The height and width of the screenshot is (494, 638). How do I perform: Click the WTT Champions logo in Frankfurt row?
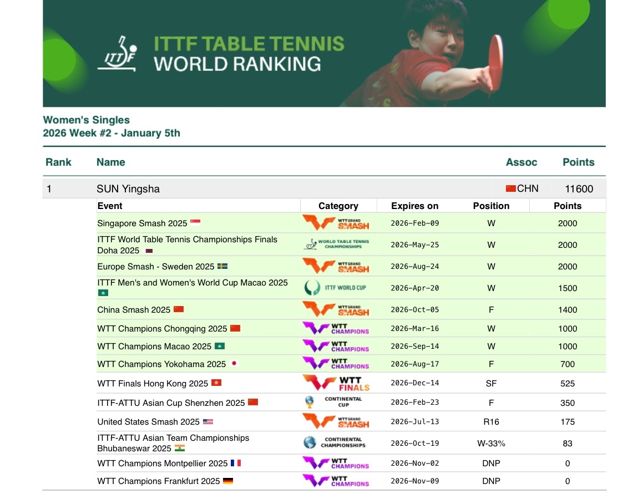coord(336,481)
